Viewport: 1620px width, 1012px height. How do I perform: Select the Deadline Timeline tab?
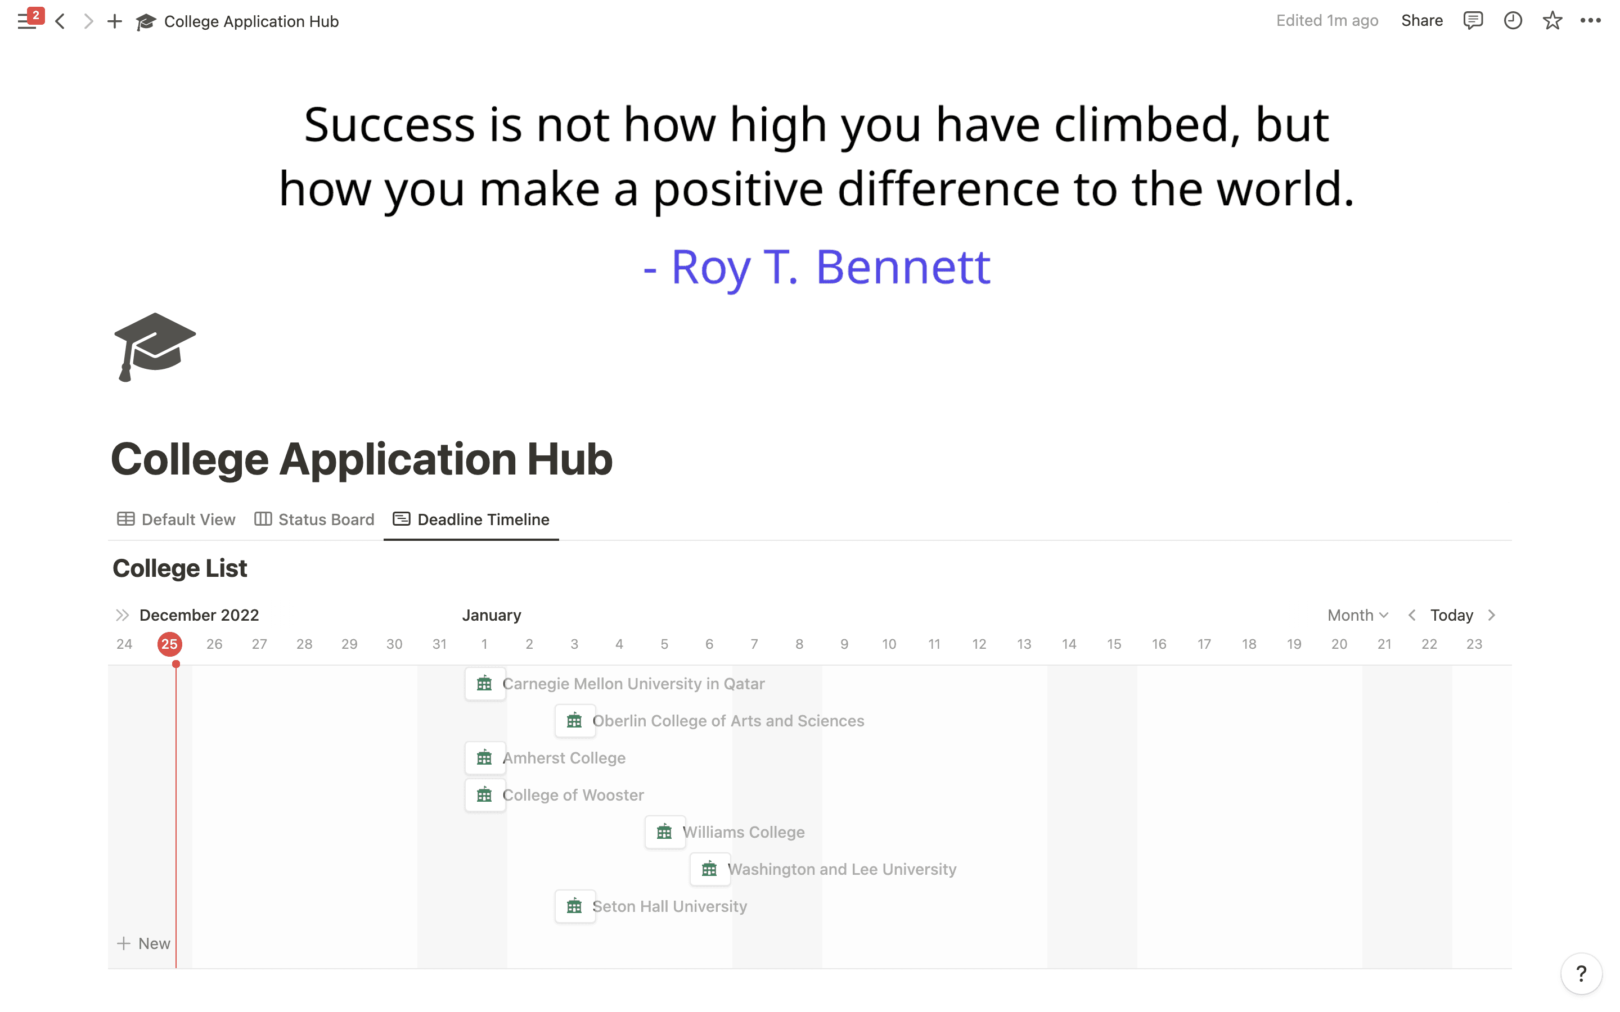point(471,519)
